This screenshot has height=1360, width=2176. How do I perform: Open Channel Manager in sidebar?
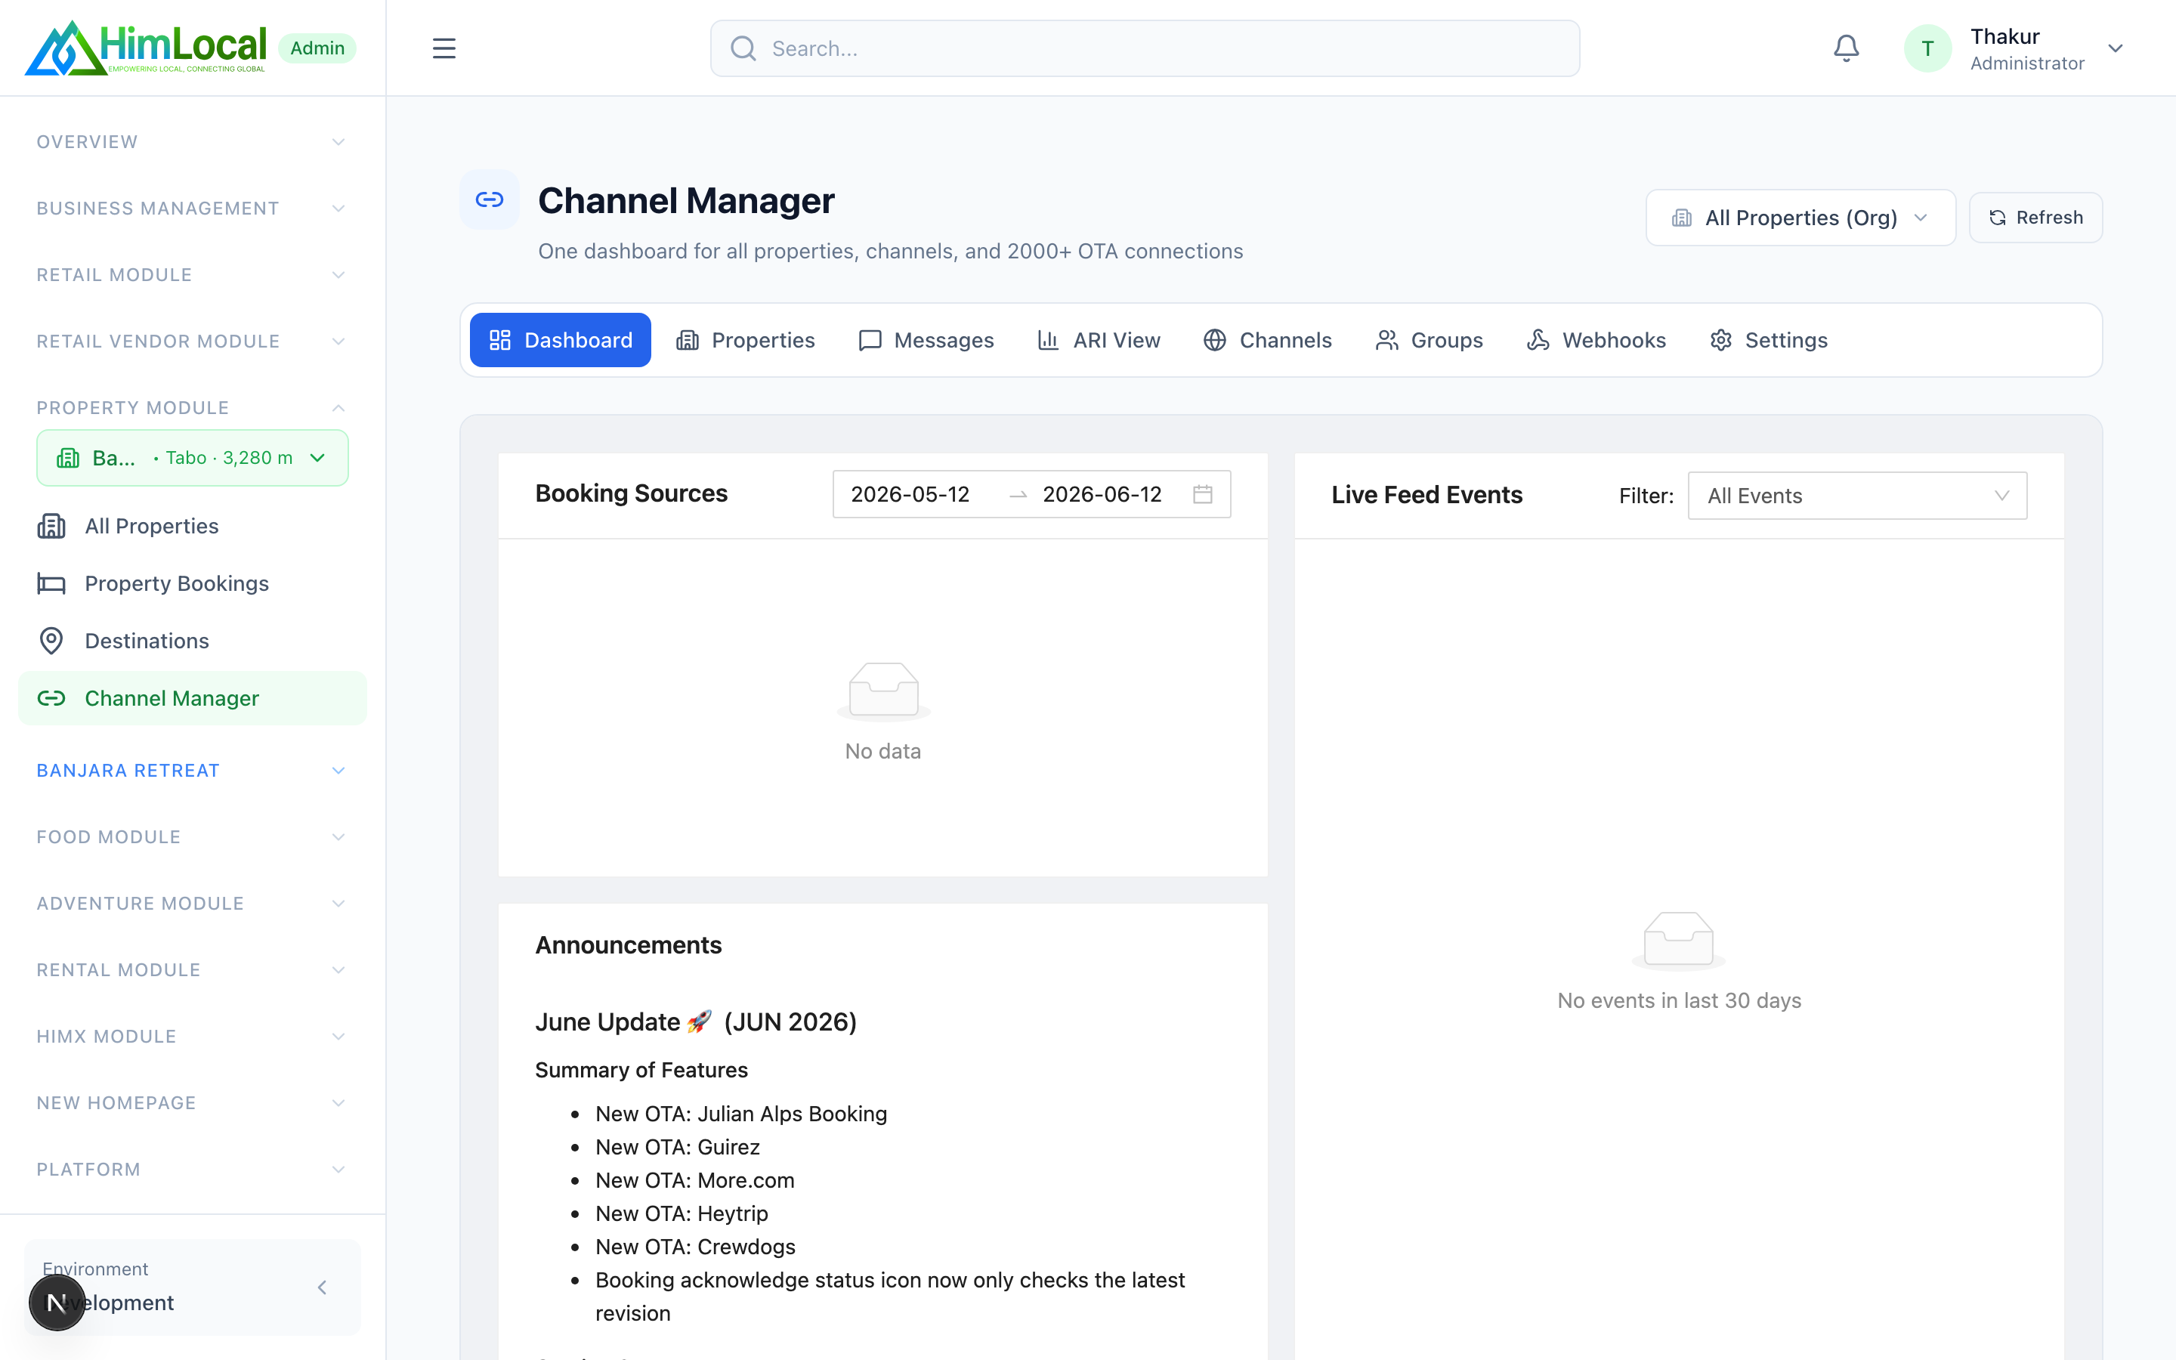(x=193, y=698)
